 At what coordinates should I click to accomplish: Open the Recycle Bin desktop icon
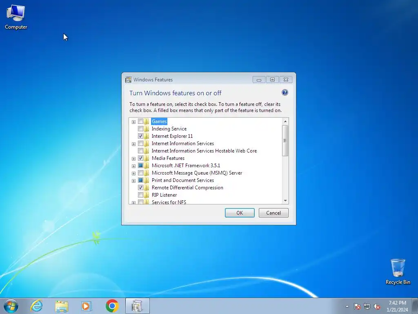pos(398,271)
